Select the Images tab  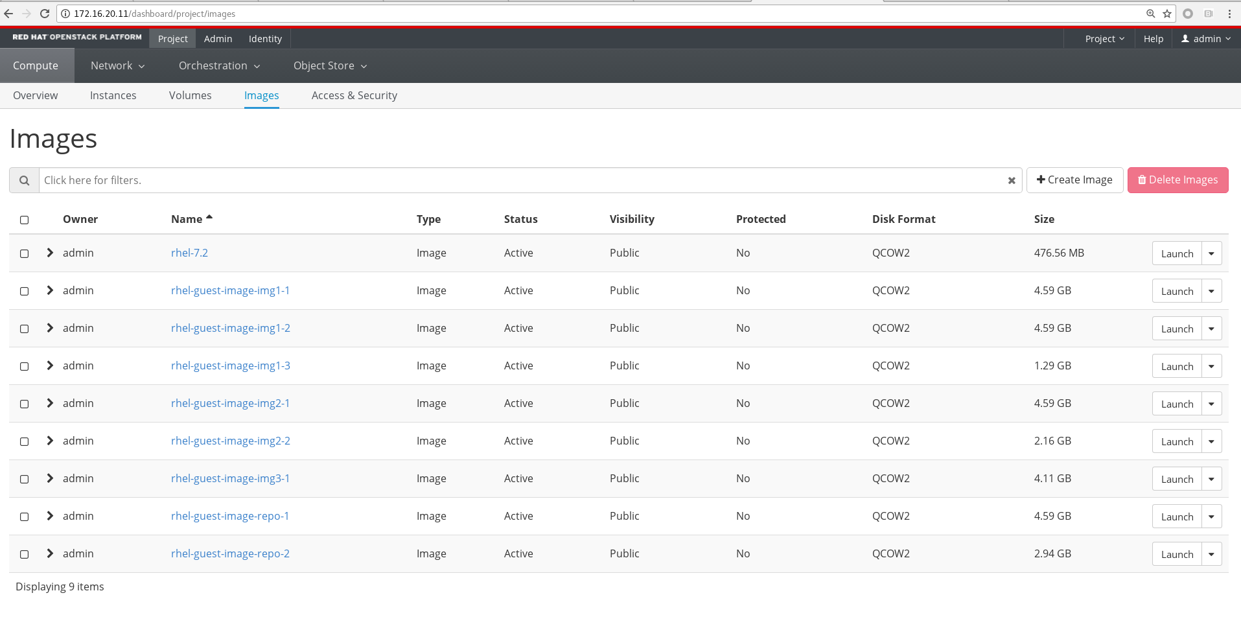(x=262, y=95)
